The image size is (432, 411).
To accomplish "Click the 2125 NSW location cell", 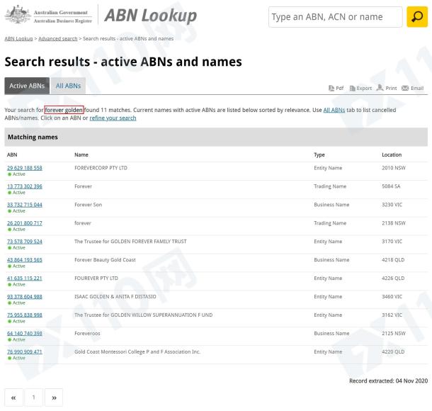I will (394, 333).
